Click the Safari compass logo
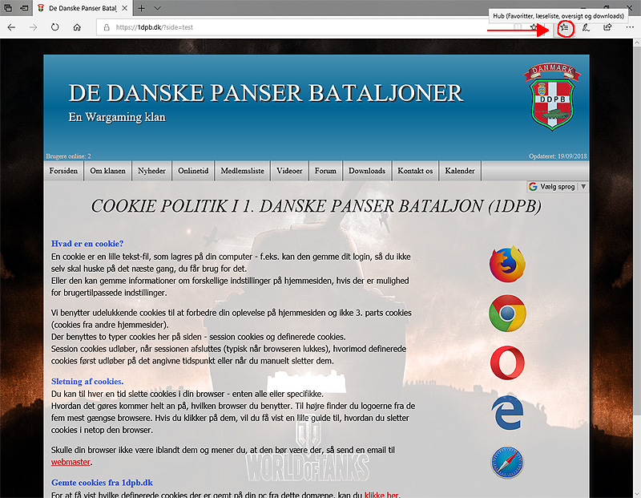Image resolution: width=641 pixels, height=498 pixels. coord(506,463)
